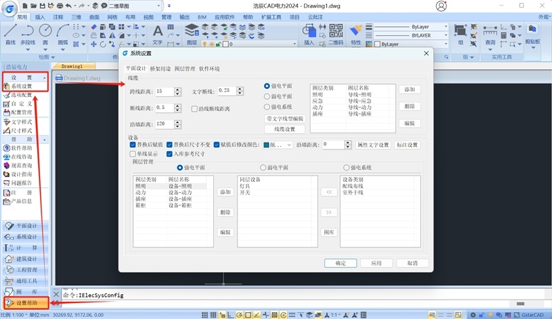Enable the 沿线断线距离 checkbox
Screen dimensions: 552x319
click(195, 109)
